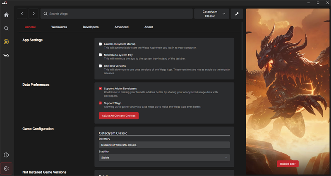Click the settings gear icon
The width and height of the screenshot is (331, 176).
point(6,169)
